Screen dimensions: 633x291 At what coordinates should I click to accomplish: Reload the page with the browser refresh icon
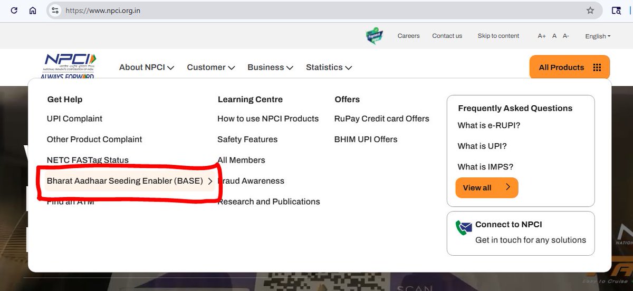(14, 11)
